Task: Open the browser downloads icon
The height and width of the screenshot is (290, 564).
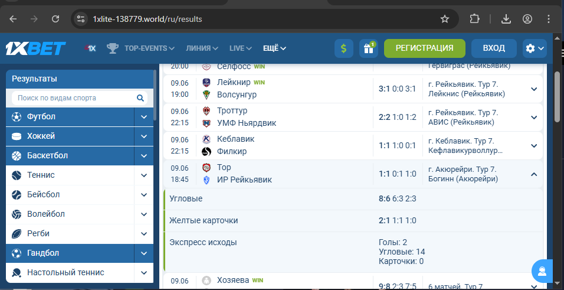Action: pos(506,19)
